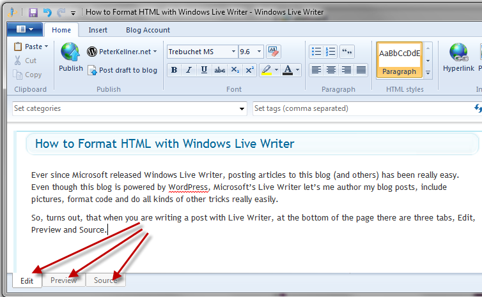The height and width of the screenshot is (297, 482).
Task: Open the blue application menu button
Action: coord(25,29)
